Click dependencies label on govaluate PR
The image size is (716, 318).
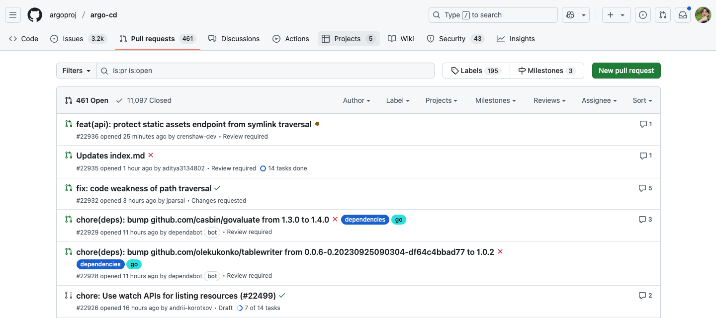[x=365, y=220]
